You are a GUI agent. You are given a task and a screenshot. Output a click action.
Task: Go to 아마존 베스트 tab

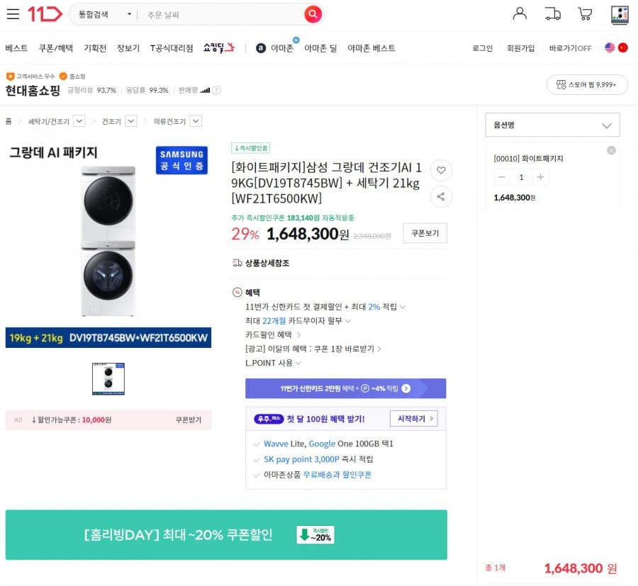click(371, 48)
